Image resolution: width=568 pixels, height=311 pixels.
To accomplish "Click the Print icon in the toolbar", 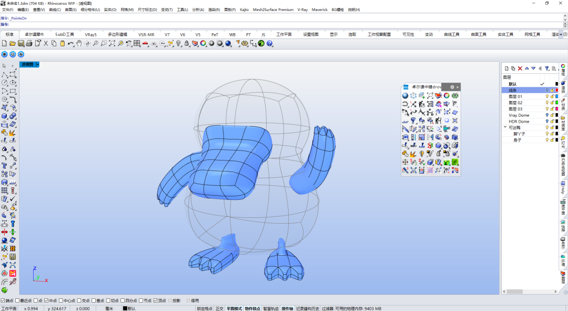I will coord(29,44).
